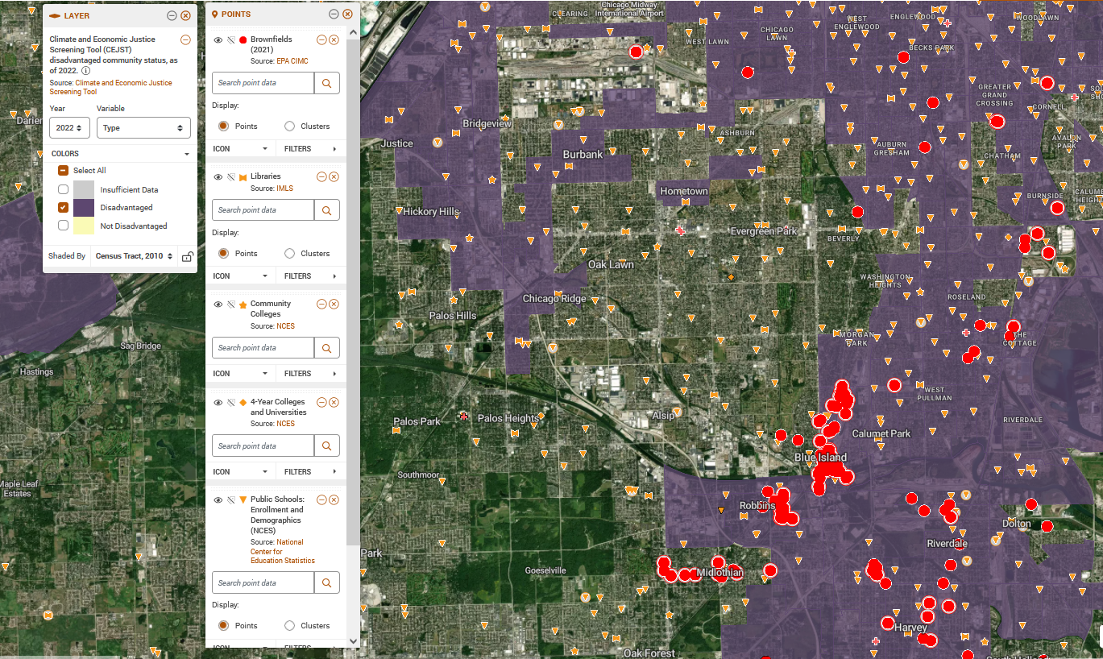This screenshot has height=659, width=1103.
Task: Run search in Public Schools point data
Action: pos(327,582)
